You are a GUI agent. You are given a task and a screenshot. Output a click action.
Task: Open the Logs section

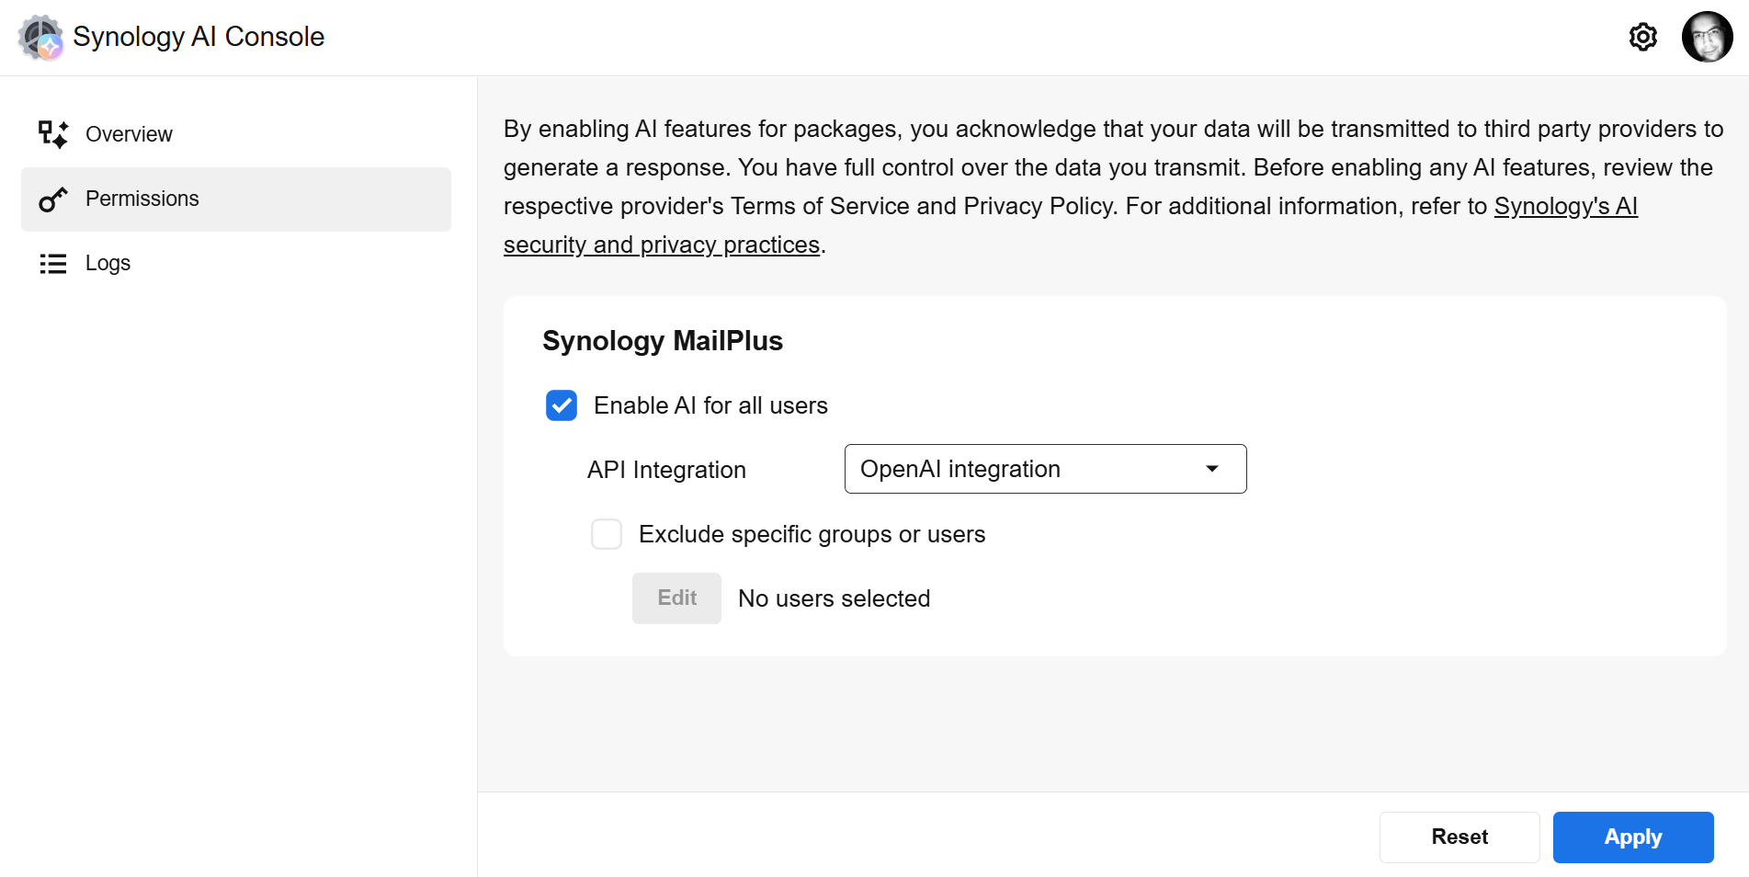tap(236, 263)
